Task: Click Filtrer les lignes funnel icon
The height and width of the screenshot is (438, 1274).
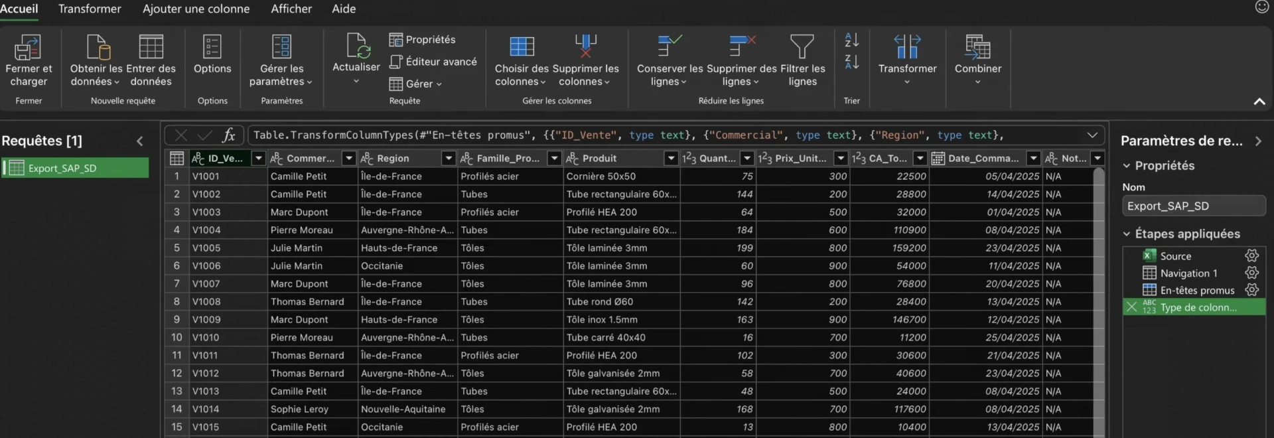Action: tap(802, 46)
